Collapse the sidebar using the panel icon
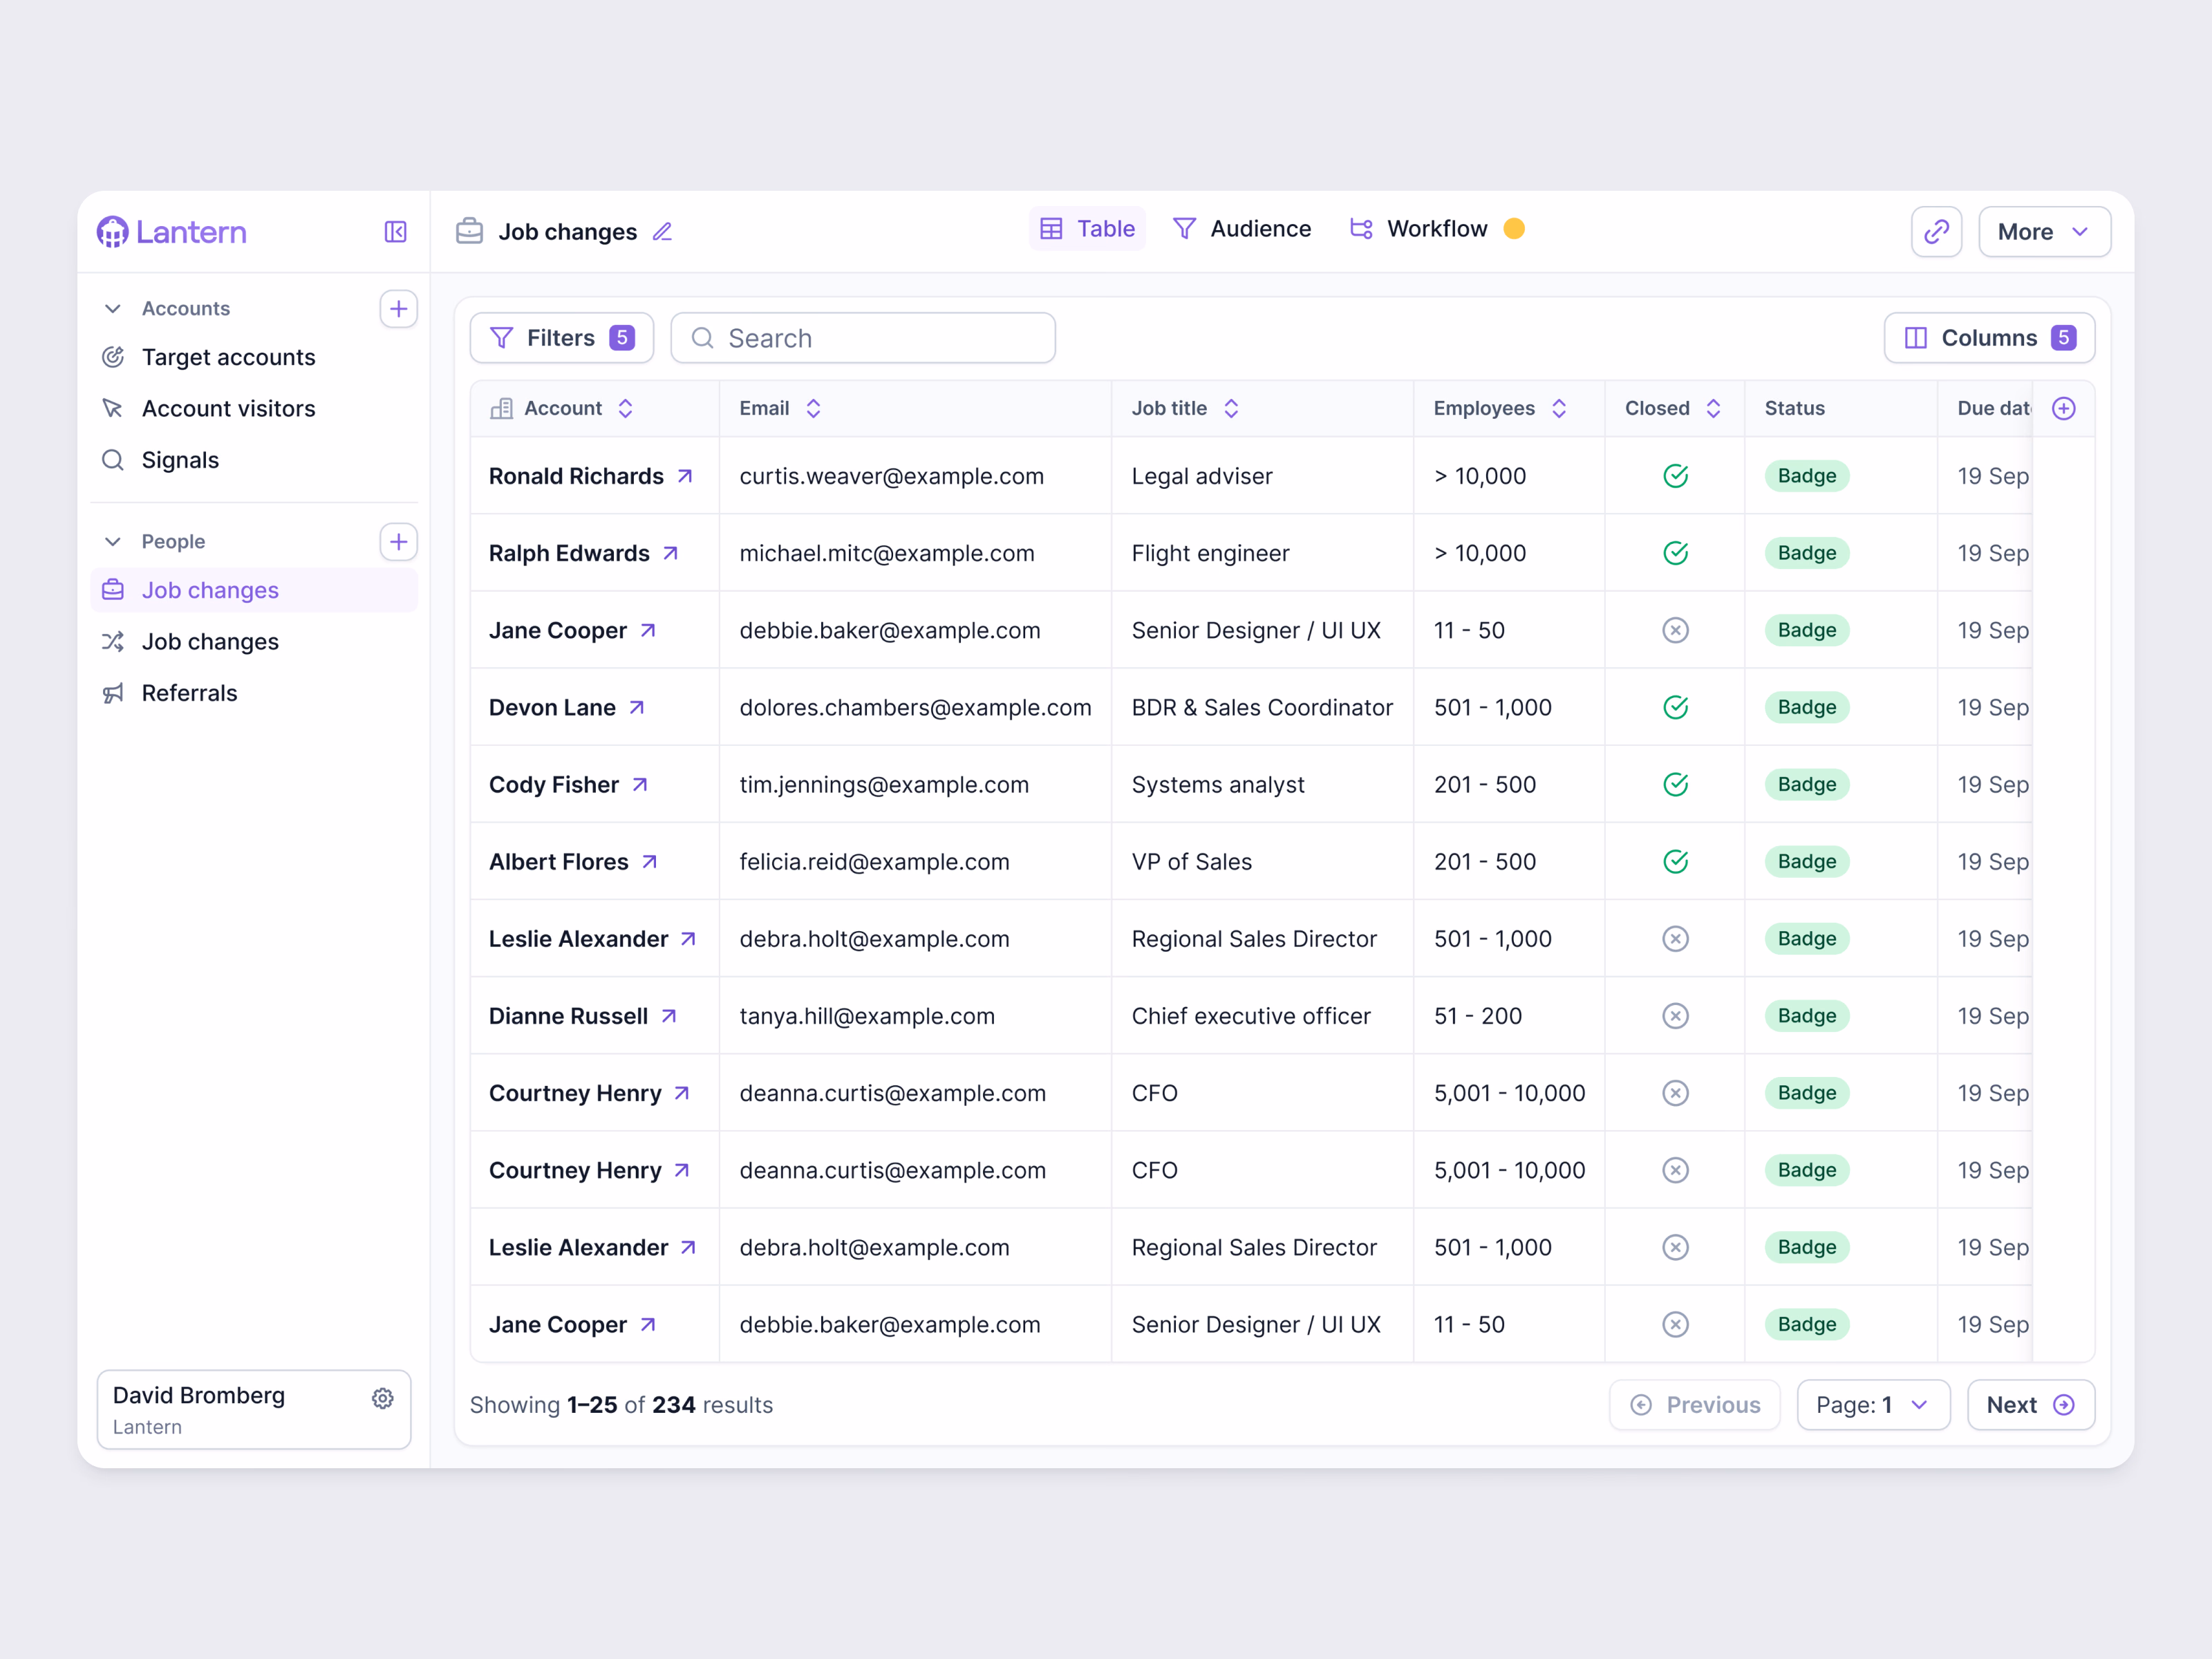Image resolution: width=2212 pixels, height=1659 pixels. coord(395,232)
